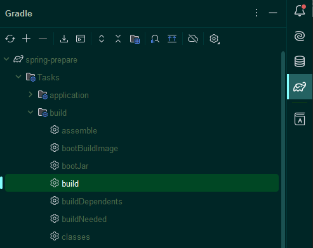Open Gradle build tool settings gear

[215, 39]
